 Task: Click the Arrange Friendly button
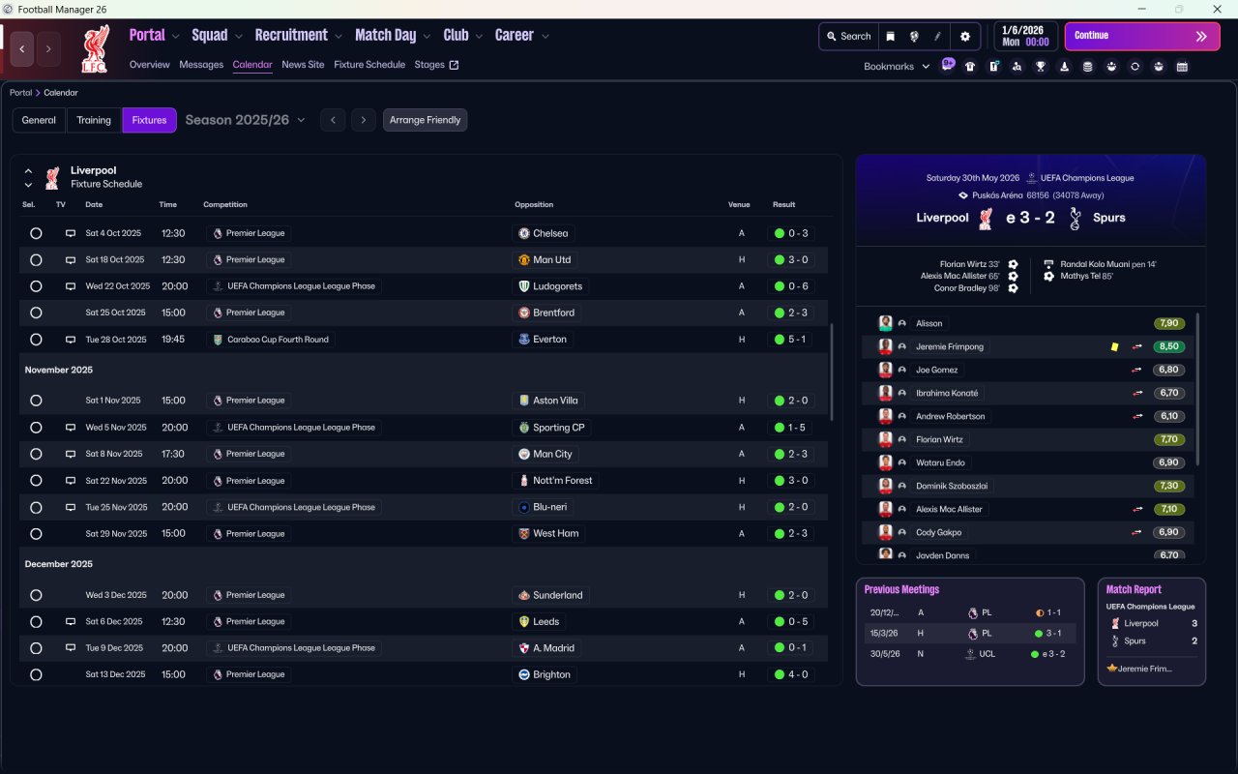tap(426, 120)
